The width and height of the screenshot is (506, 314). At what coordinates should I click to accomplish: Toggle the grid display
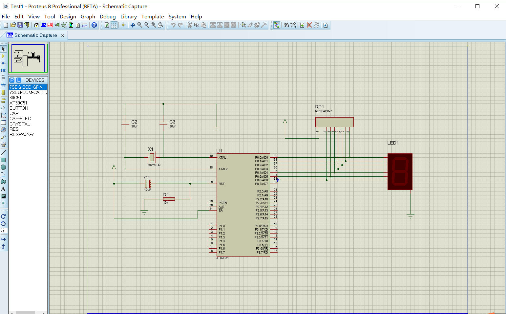click(x=114, y=25)
